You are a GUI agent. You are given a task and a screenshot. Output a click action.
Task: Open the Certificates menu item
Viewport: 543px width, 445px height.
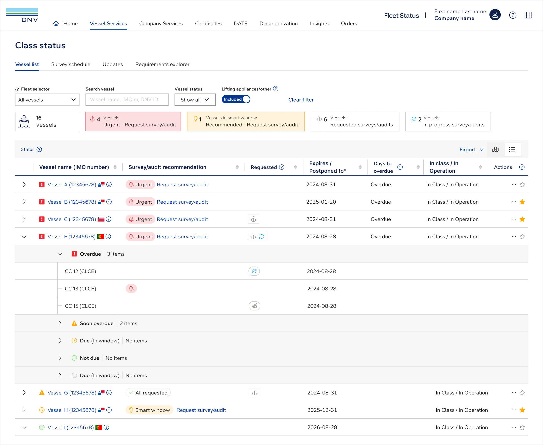pyautogui.click(x=208, y=24)
